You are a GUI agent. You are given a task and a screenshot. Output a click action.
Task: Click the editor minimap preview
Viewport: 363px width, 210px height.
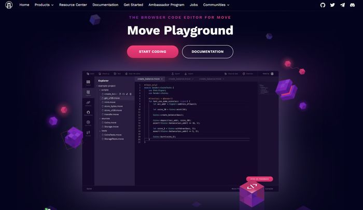[x=264, y=89]
